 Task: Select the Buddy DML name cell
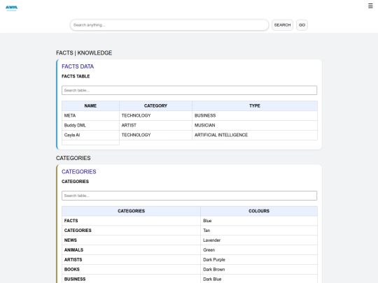click(90, 125)
